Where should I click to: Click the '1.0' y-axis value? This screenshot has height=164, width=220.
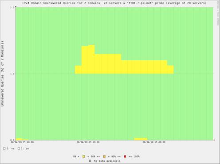pos(12,74)
